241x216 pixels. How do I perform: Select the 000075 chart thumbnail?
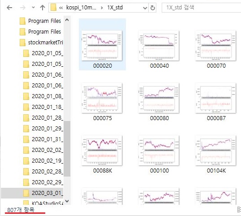(x=102, y=98)
